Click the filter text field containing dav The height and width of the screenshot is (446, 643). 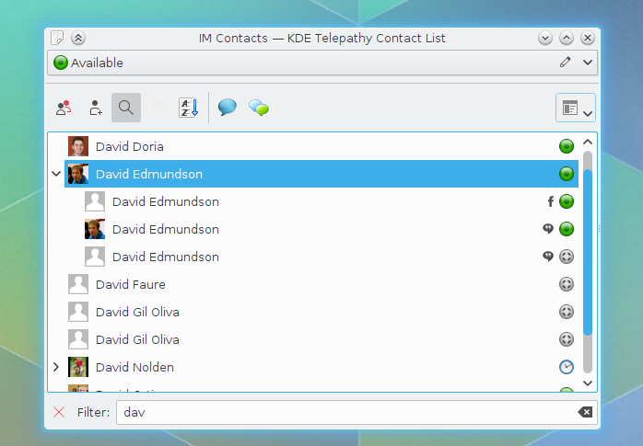pos(357,413)
